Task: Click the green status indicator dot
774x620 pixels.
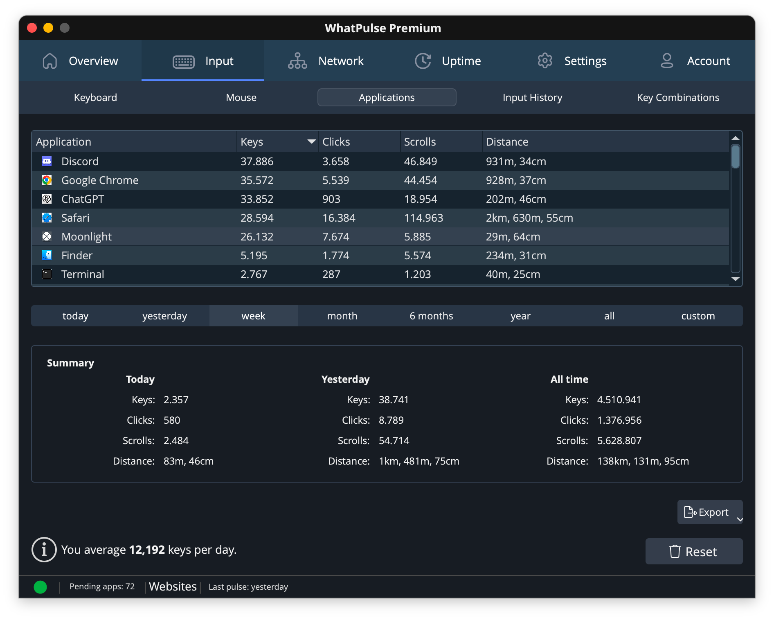Action: click(40, 587)
